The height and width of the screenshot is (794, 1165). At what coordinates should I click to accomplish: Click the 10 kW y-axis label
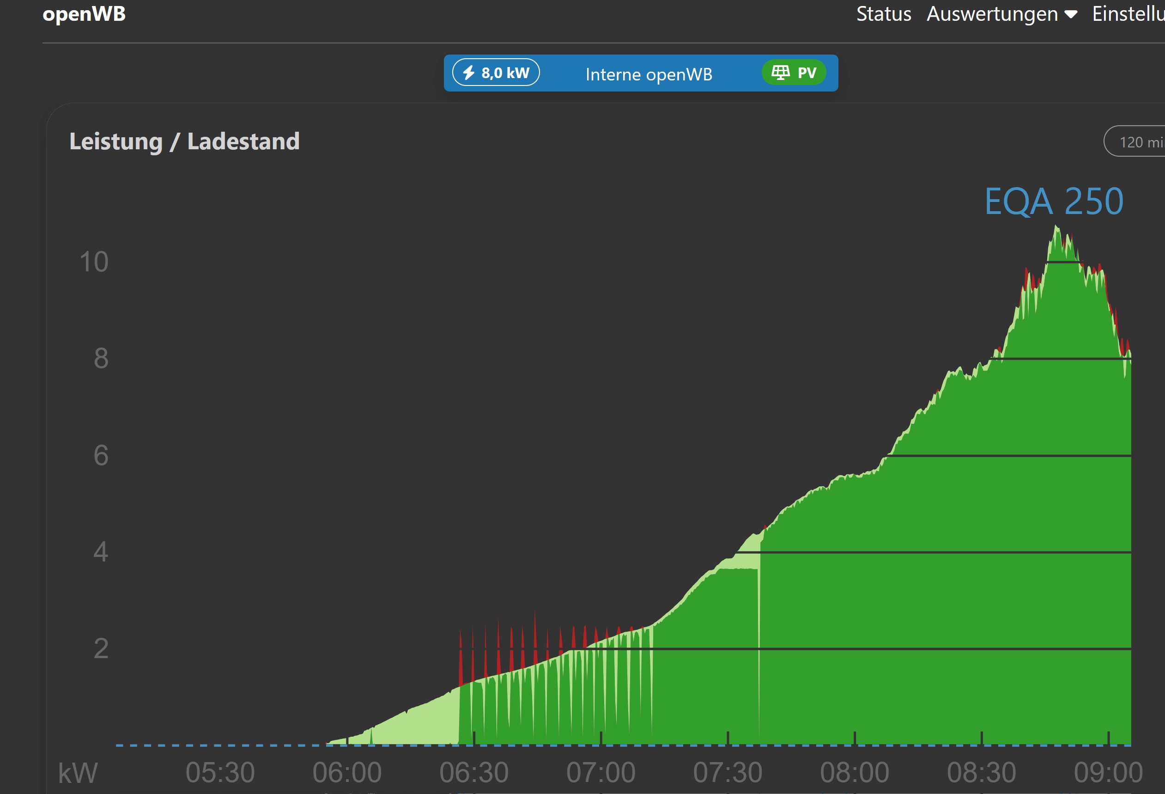tap(94, 262)
